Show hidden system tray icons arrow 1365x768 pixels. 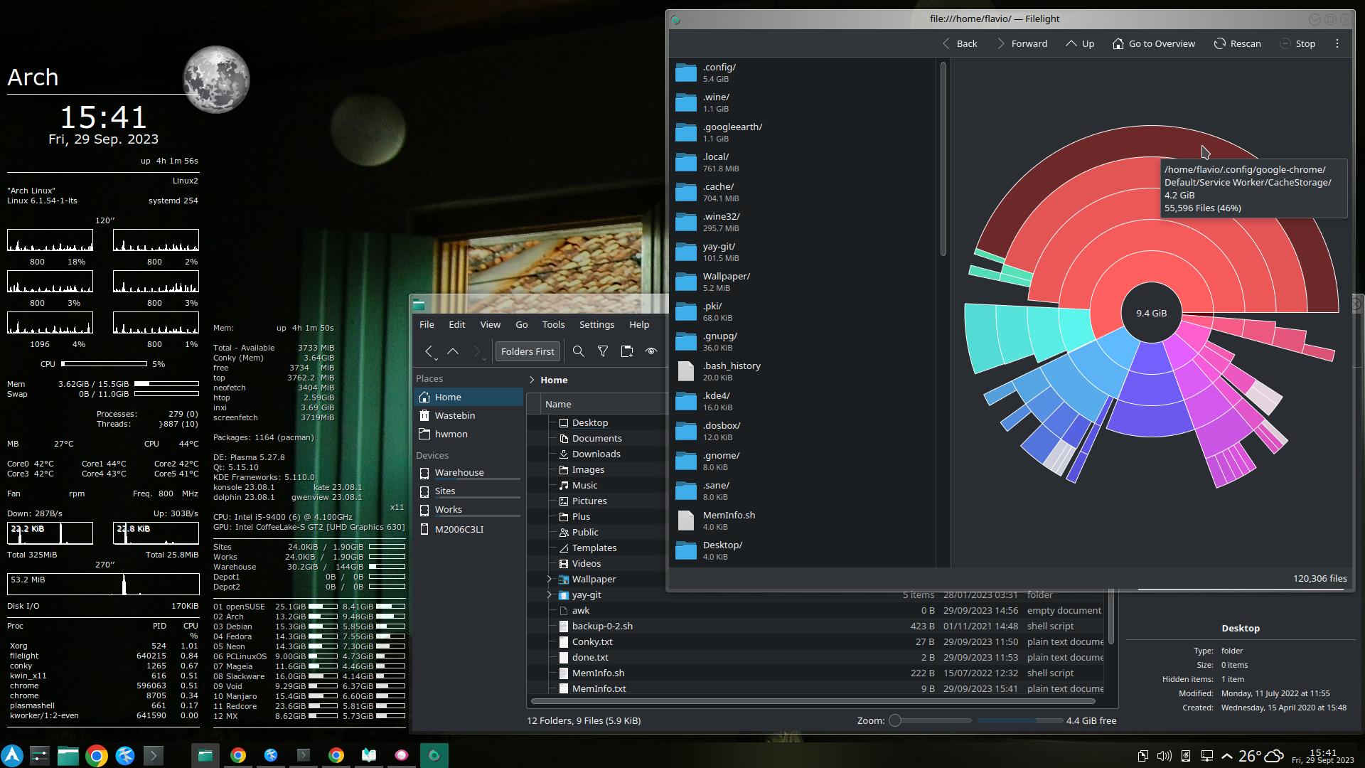(1227, 756)
